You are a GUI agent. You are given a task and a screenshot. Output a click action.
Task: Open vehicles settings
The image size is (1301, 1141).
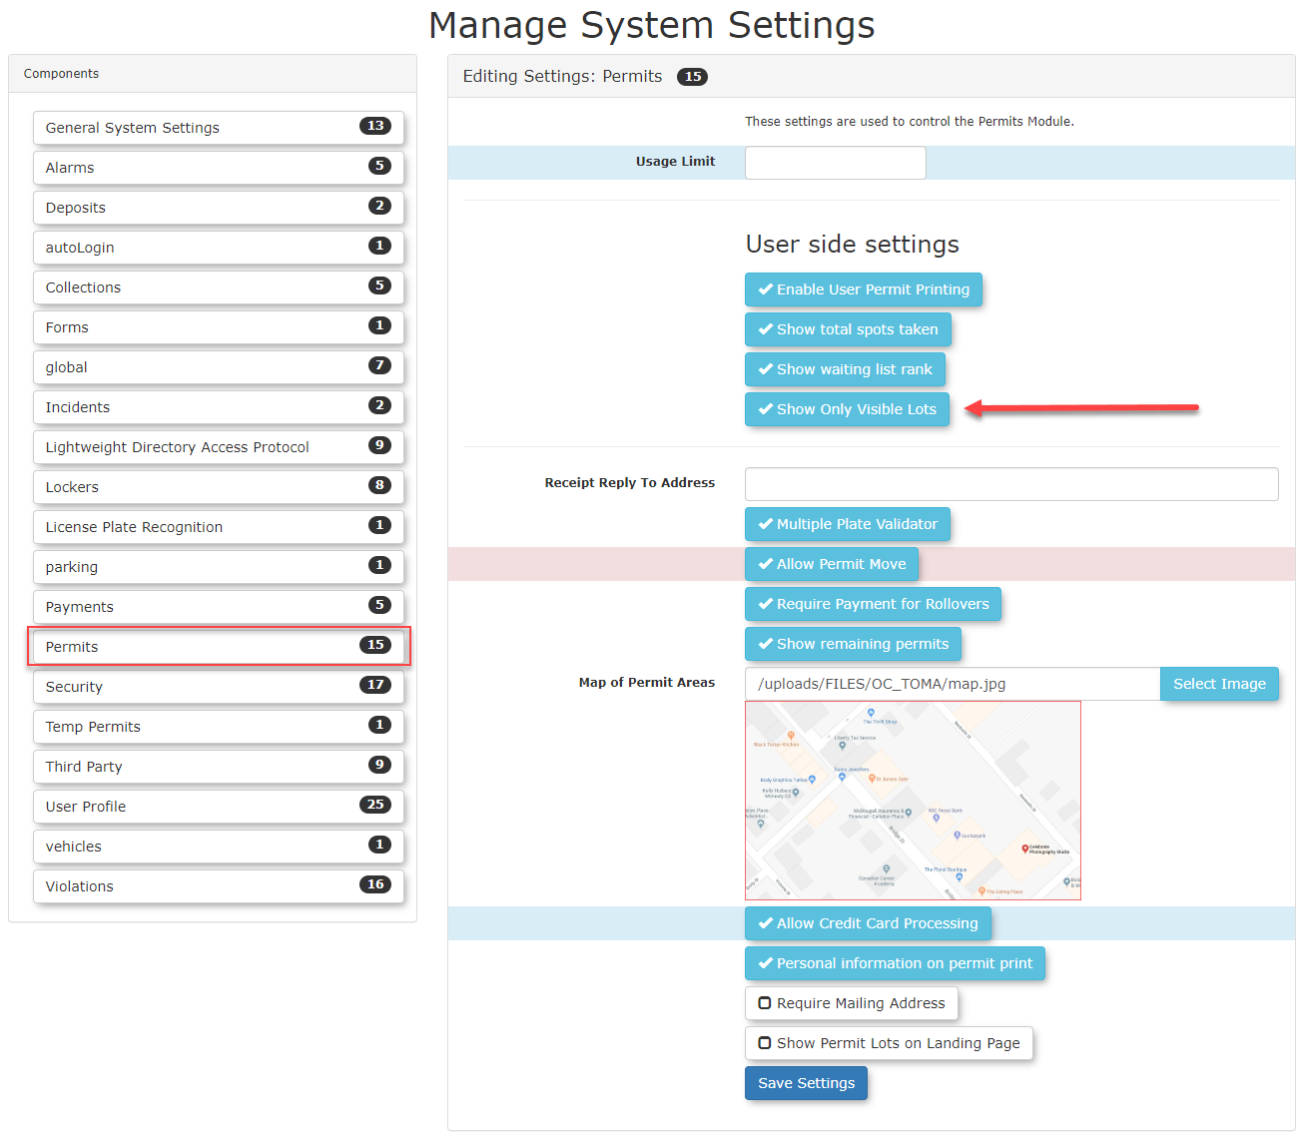click(x=219, y=847)
